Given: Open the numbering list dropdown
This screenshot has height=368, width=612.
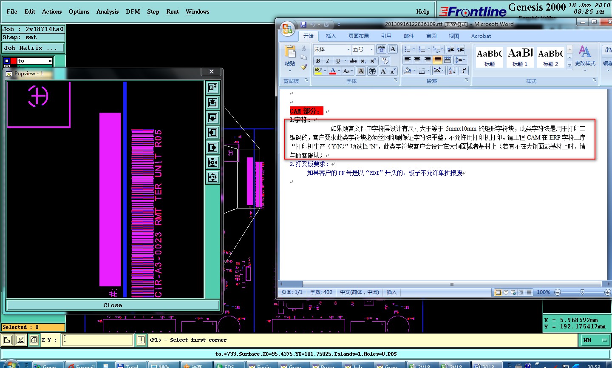Looking at the screenshot, I should click(429, 49).
